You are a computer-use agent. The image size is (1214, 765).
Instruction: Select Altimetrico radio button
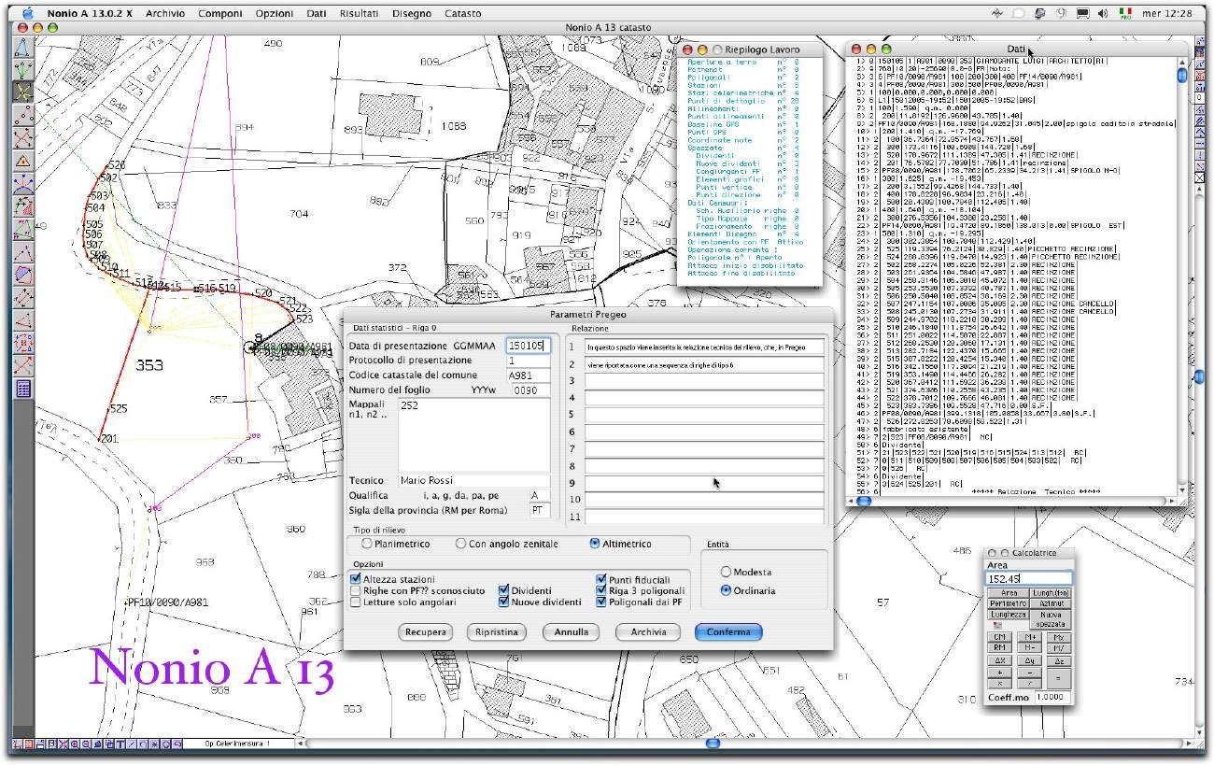pyautogui.click(x=595, y=544)
